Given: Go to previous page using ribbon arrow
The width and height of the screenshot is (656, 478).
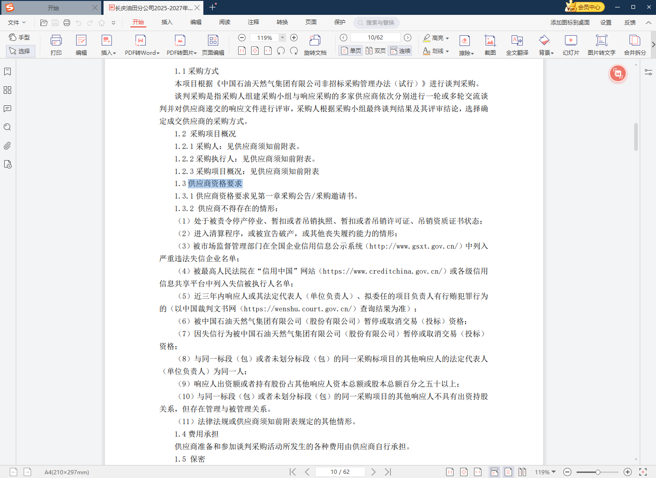Looking at the screenshot, I should coord(344,38).
